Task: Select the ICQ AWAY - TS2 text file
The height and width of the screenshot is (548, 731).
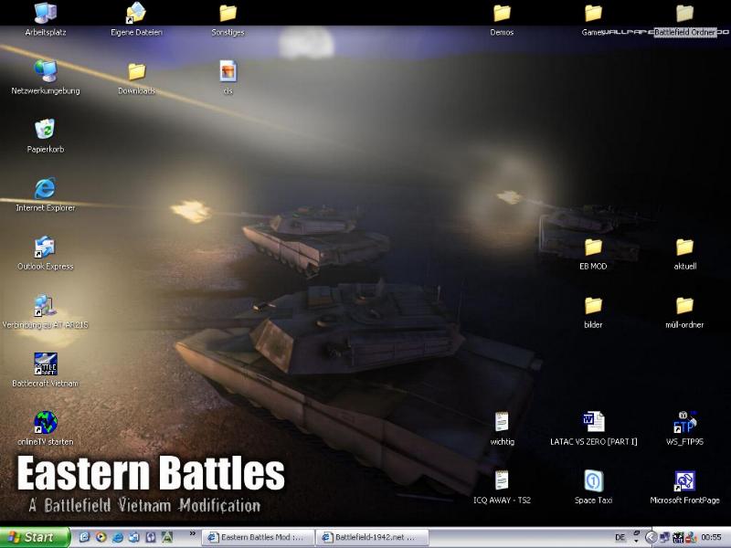Action: point(502,481)
